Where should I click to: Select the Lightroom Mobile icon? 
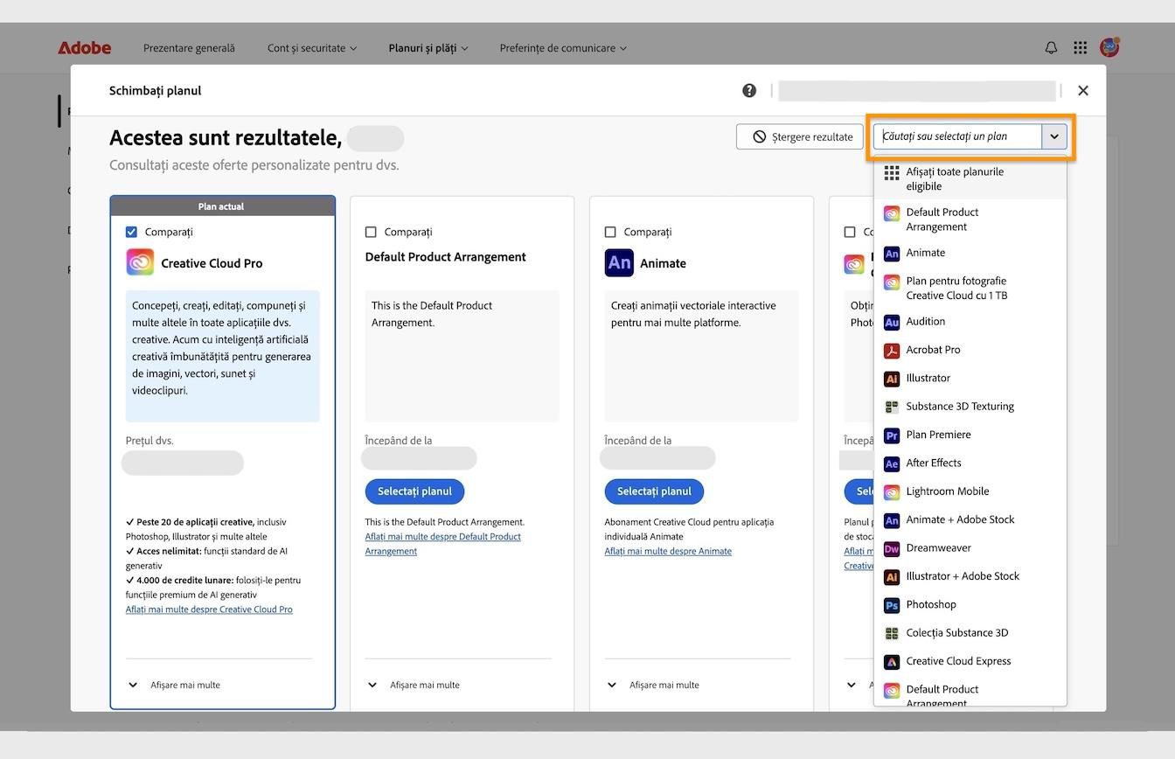[x=892, y=492]
